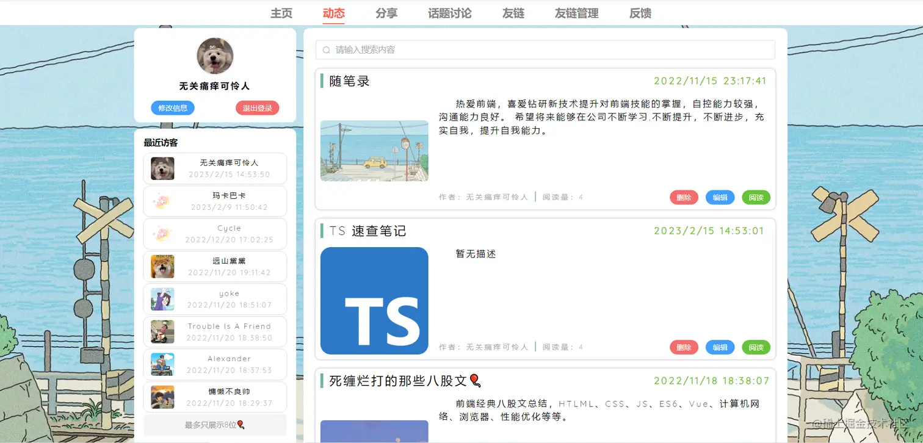Open the 主页 navigation tab
The height and width of the screenshot is (443, 923).
281,13
